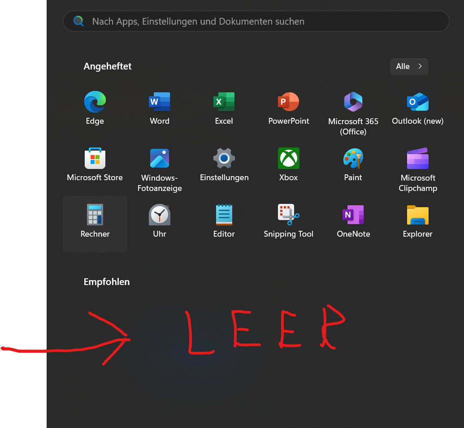Open Microsoft 365 (Office)
Screen dimensions: 464x428
(353, 113)
